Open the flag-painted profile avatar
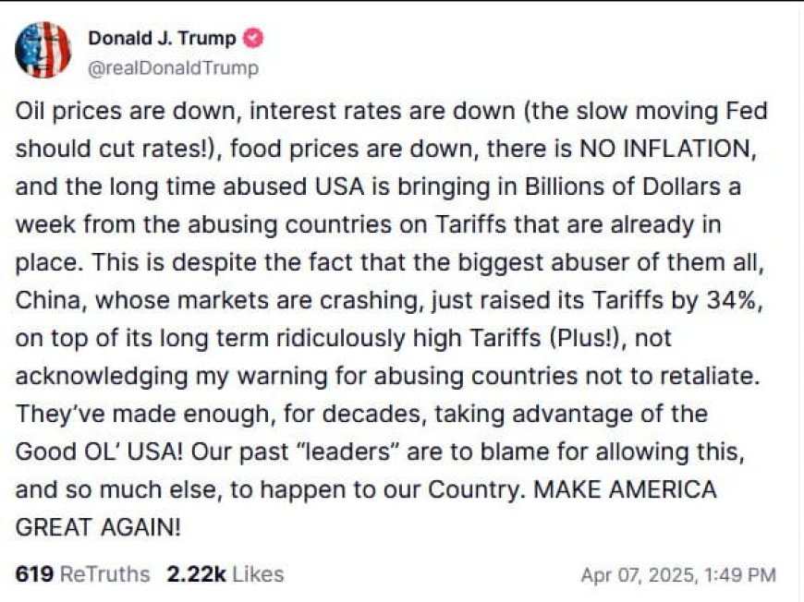The width and height of the screenshot is (804, 602). click(43, 50)
